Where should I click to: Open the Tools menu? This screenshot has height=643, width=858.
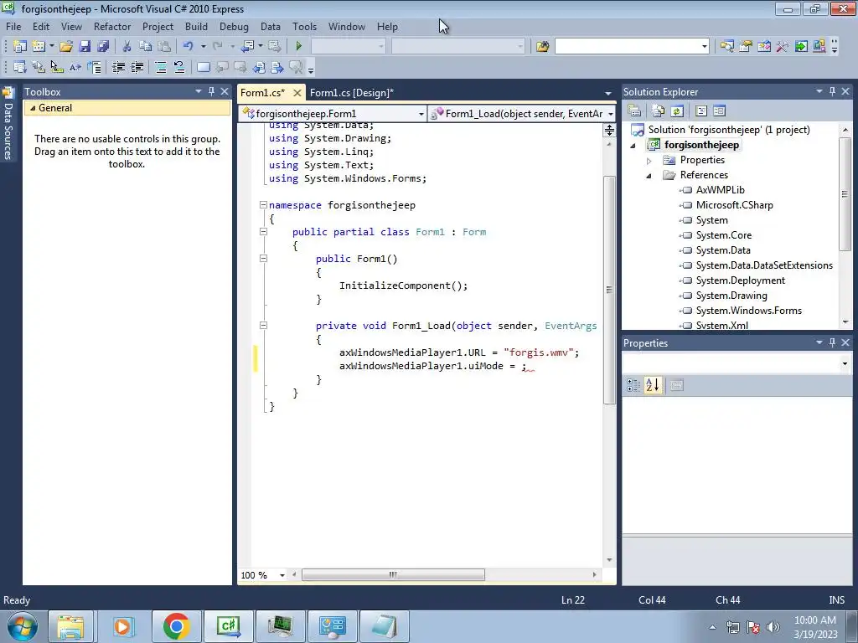304,27
